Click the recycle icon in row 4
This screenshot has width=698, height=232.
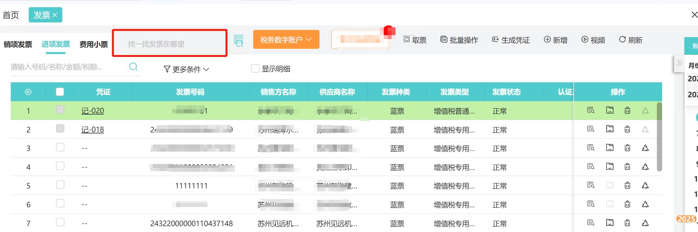coord(645,167)
